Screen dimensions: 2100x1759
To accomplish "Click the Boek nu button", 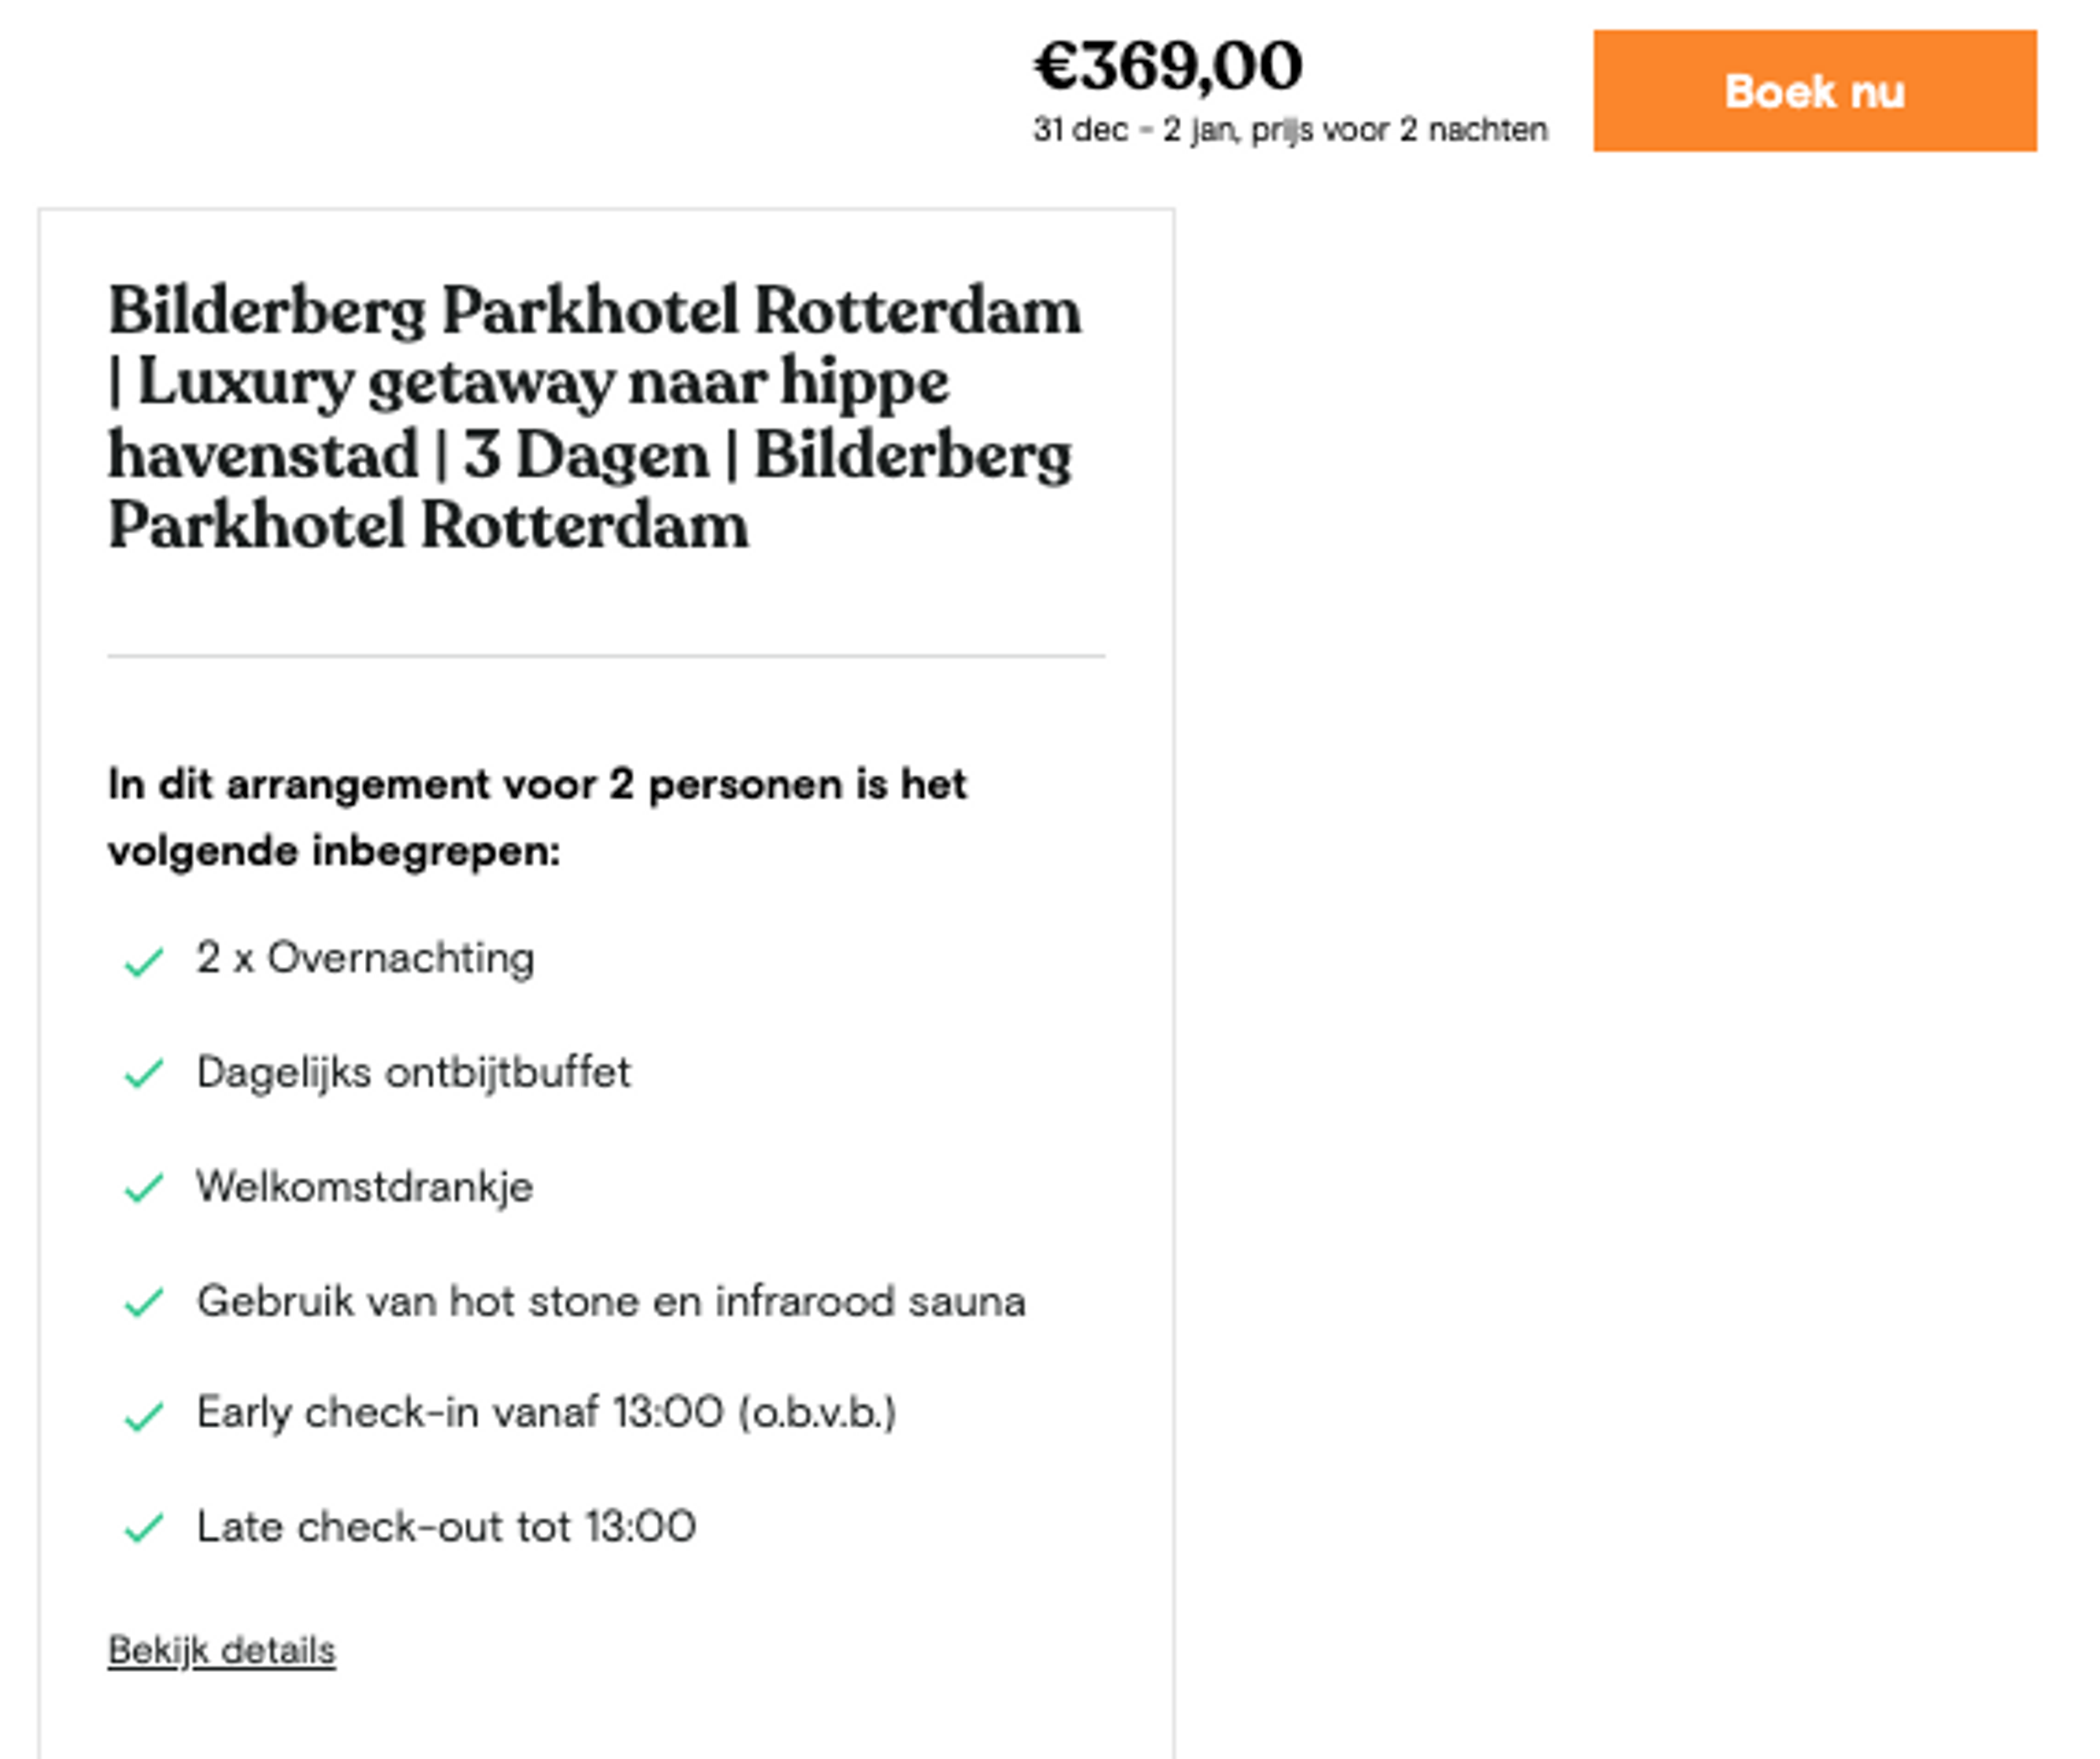I will (1815, 92).
